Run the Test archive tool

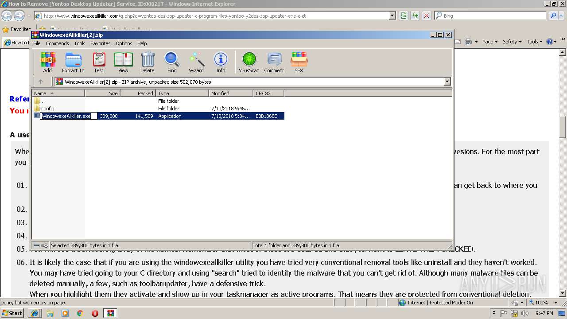coord(99,62)
